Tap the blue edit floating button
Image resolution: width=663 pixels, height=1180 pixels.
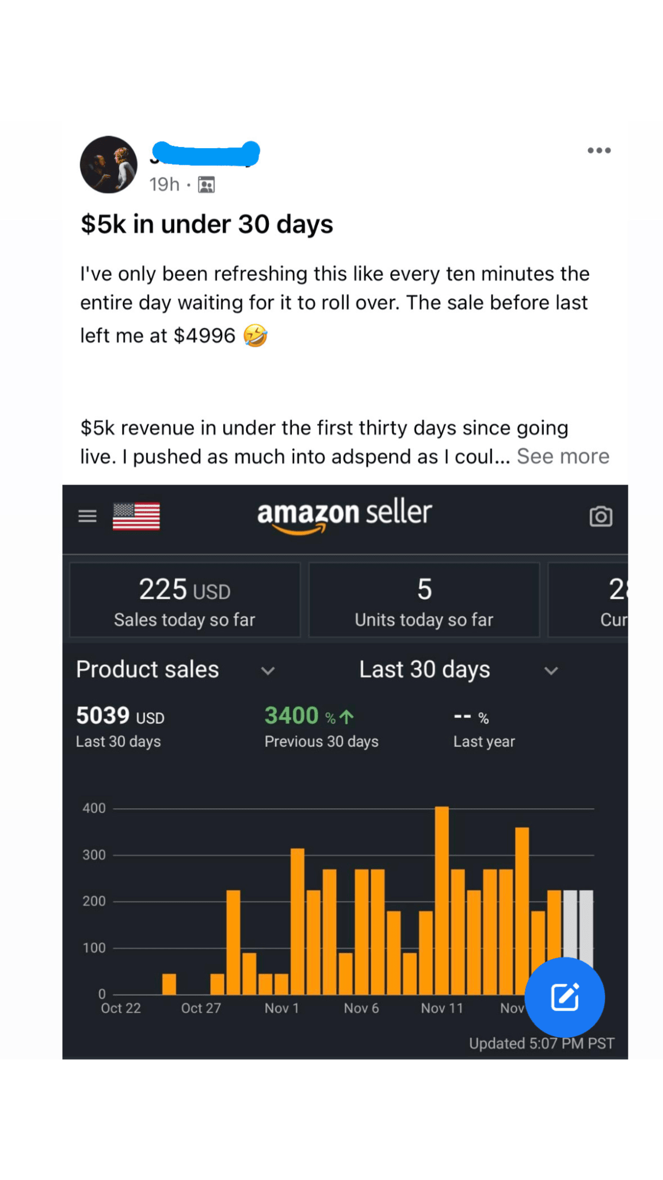[x=565, y=997]
